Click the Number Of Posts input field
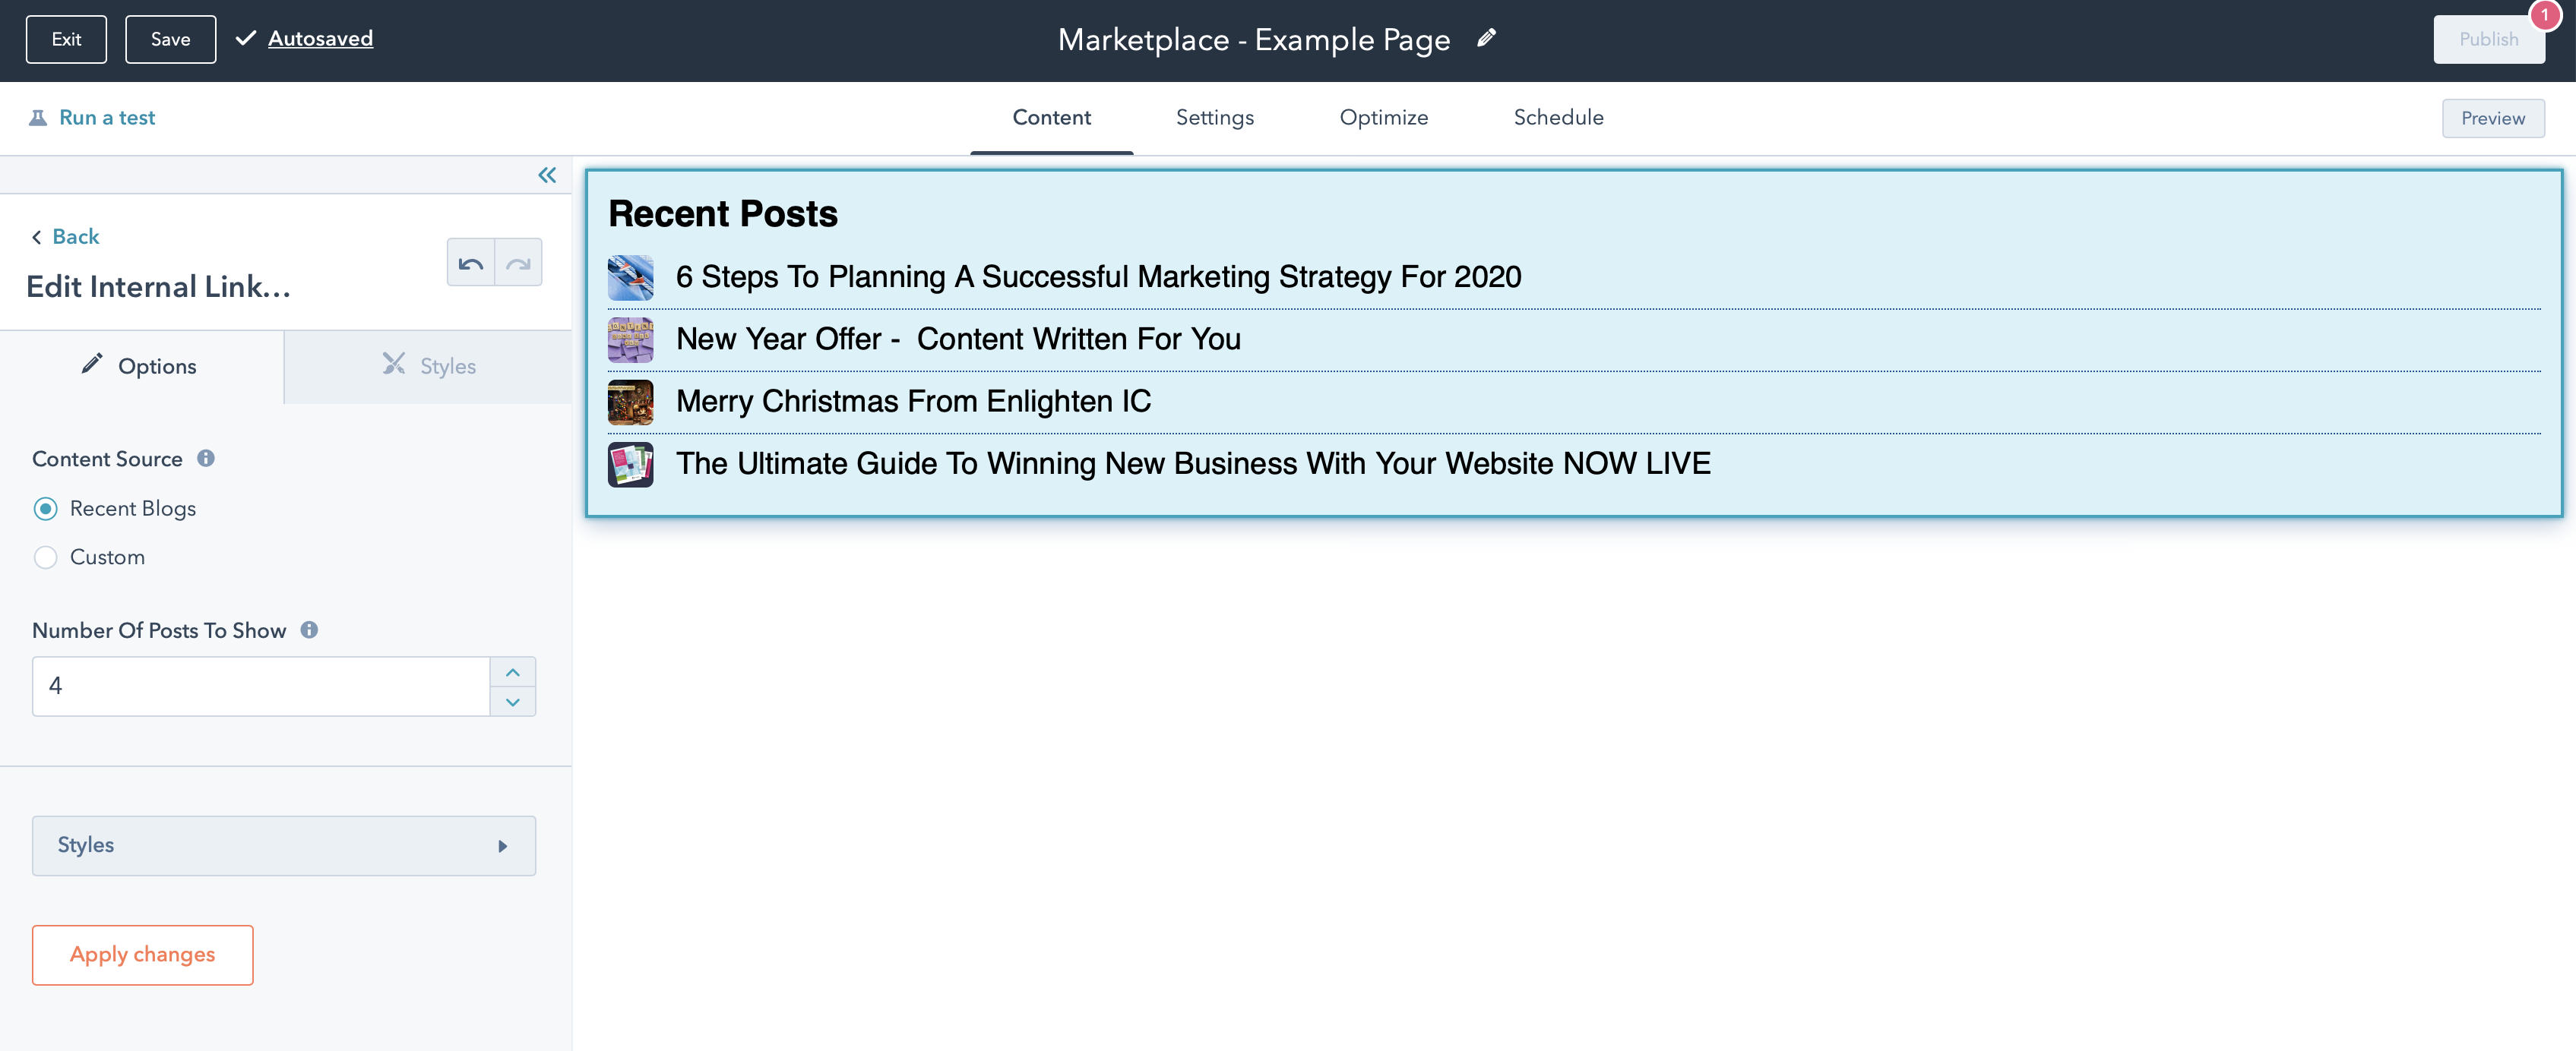 [261, 686]
